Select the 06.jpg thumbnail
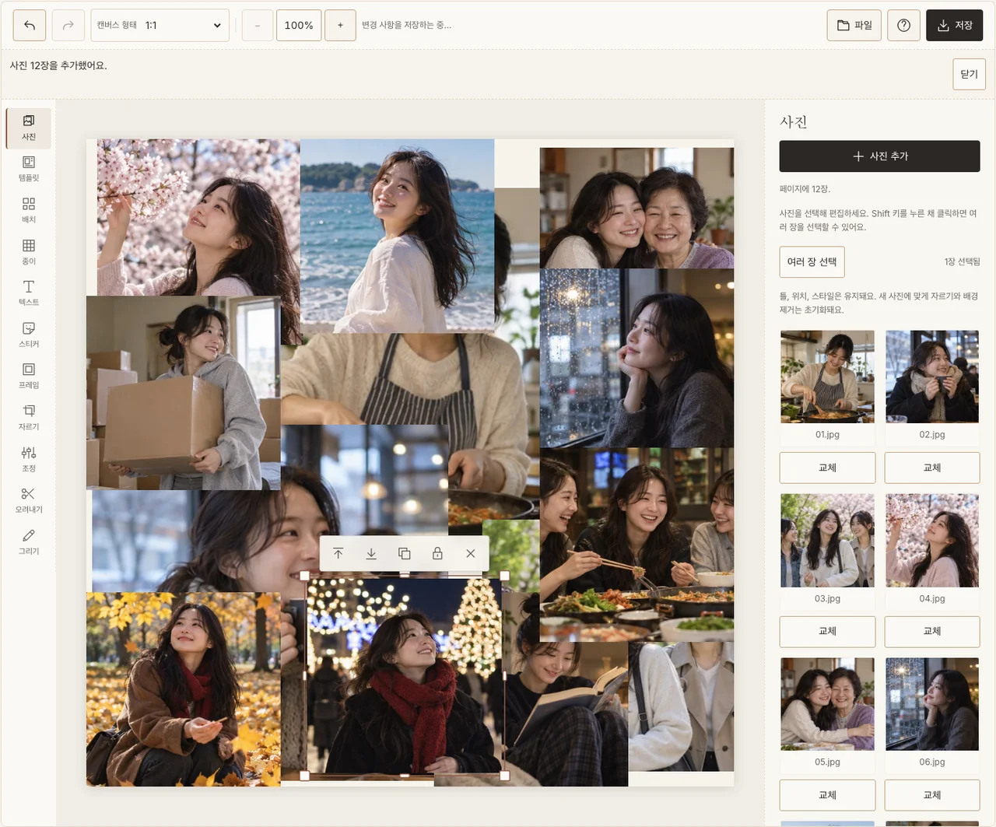The image size is (996, 827). click(x=932, y=704)
